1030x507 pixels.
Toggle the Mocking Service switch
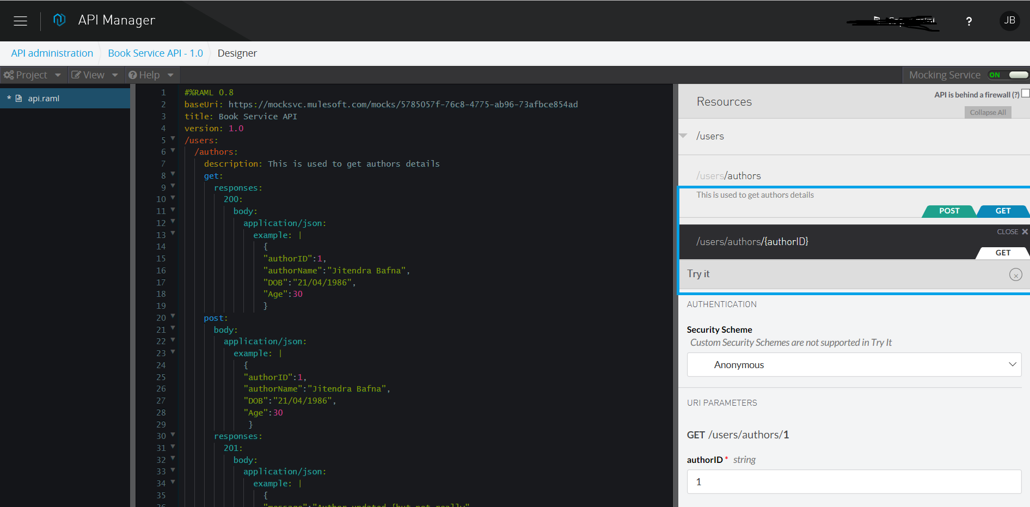(1008, 75)
